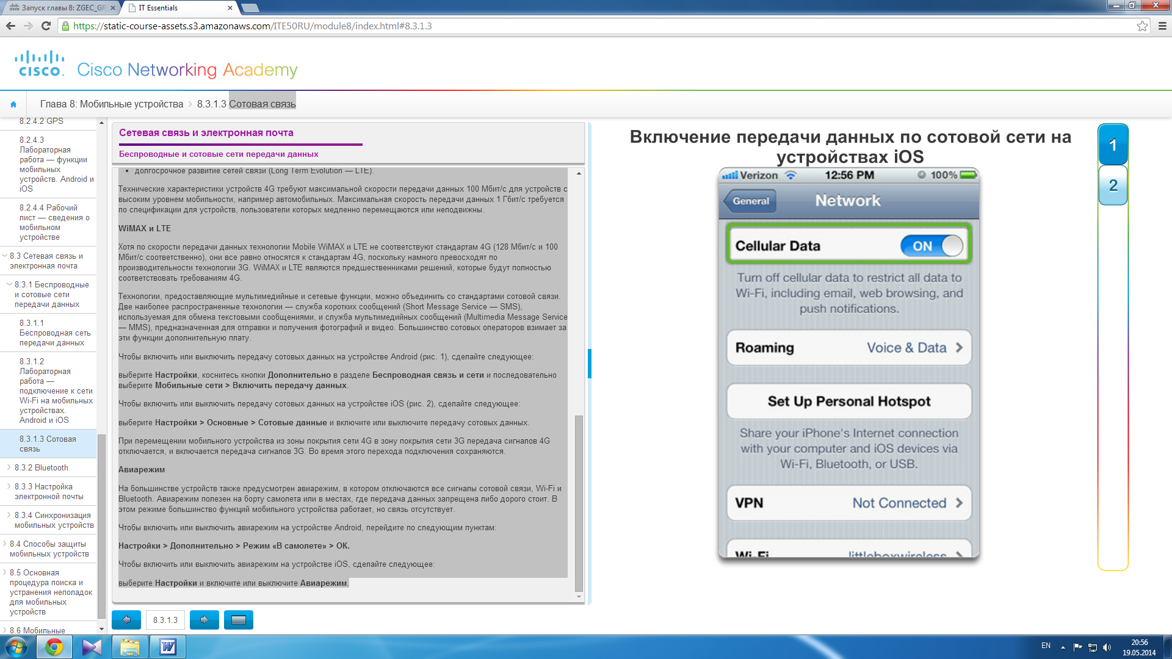Reload the page with refresh icon

pos(46,26)
